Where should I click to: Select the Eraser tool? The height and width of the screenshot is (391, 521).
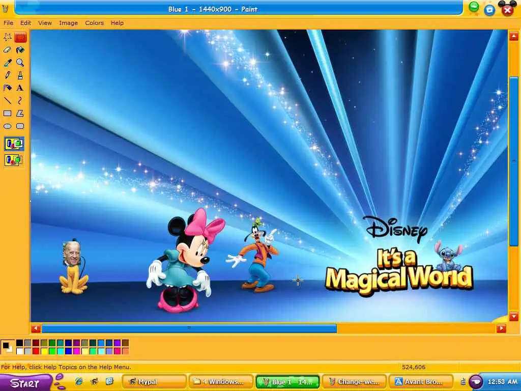tap(7, 50)
